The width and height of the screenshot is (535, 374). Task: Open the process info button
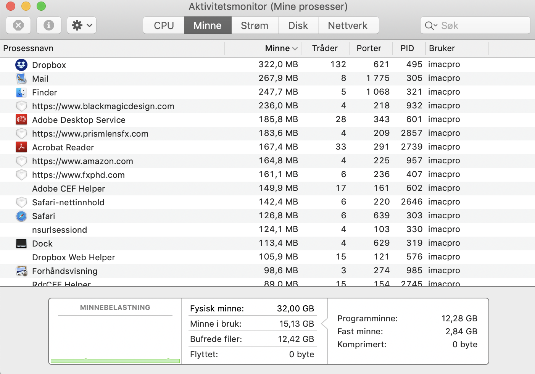coord(48,26)
